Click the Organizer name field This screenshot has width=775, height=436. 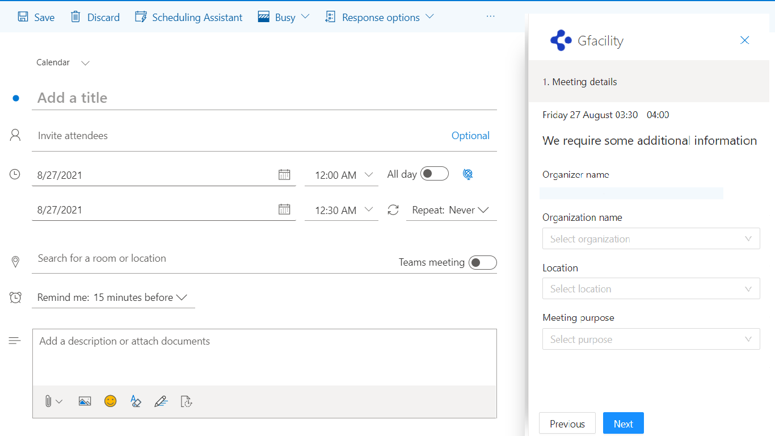click(631, 193)
